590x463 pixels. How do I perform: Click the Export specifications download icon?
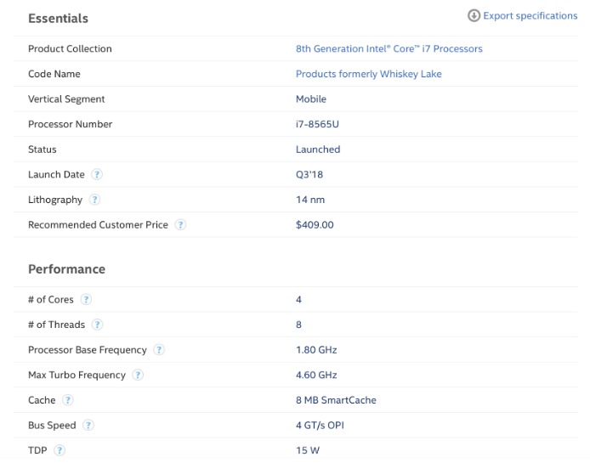tap(474, 16)
